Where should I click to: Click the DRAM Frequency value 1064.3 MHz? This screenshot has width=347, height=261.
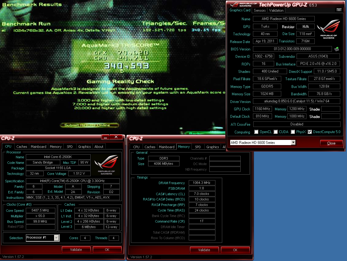click(202, 183)
